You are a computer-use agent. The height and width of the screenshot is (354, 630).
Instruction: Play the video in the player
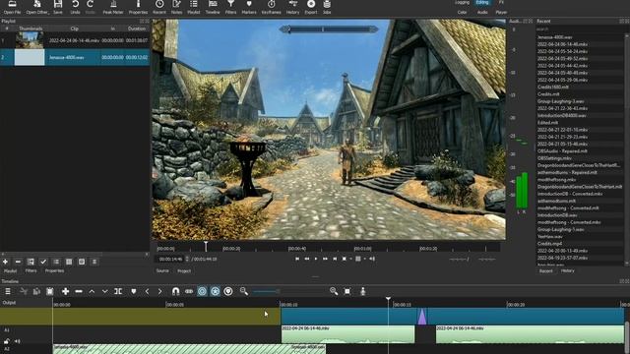[316, 259]
